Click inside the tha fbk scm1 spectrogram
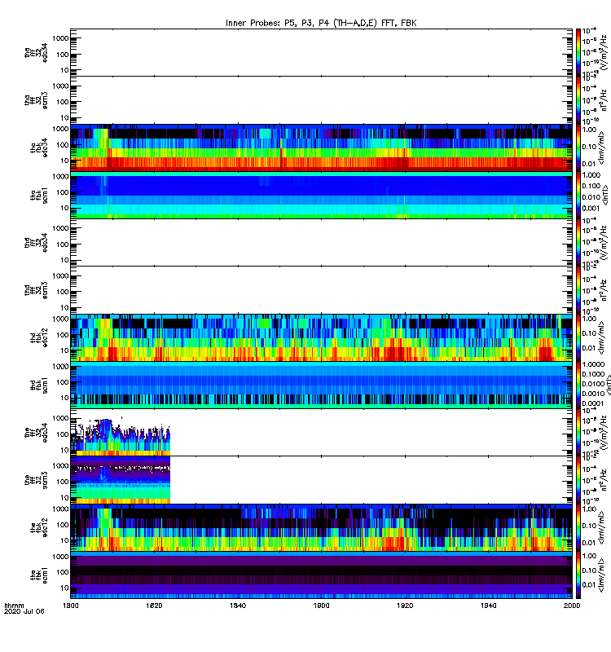 [321, 196]
